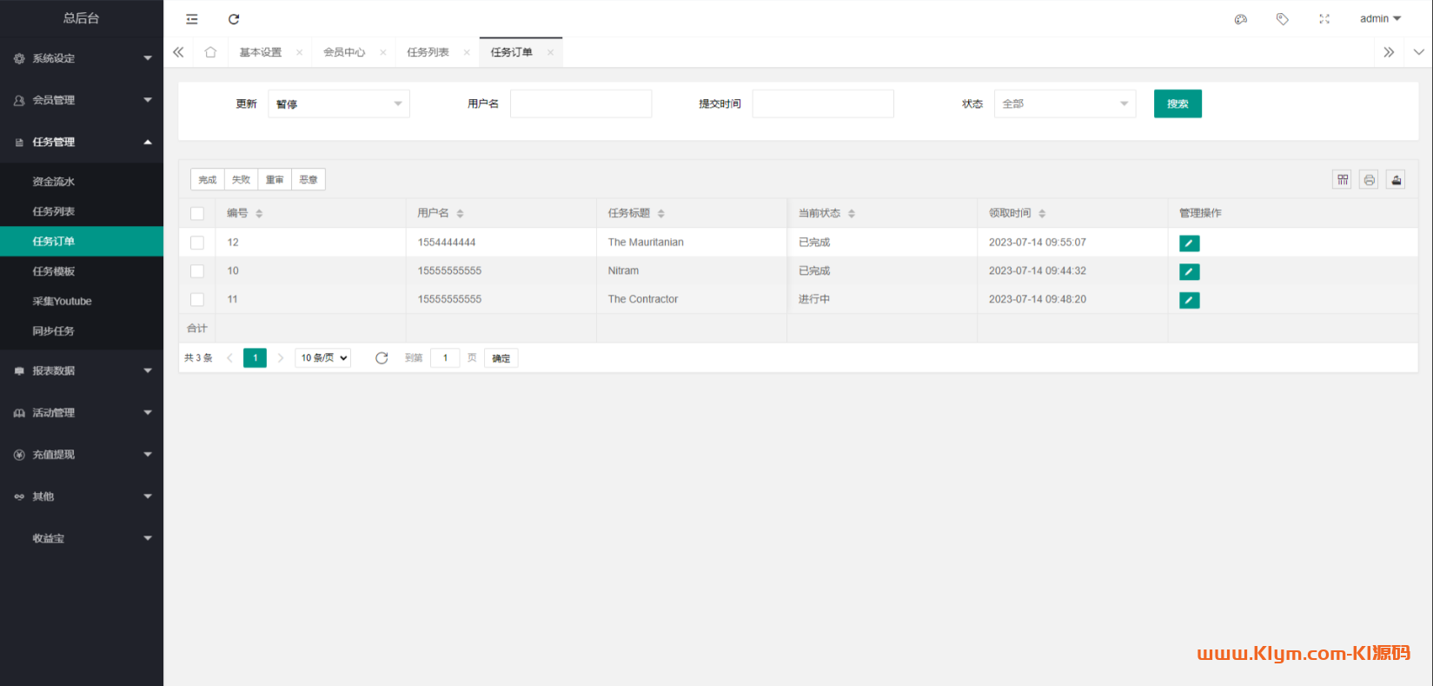Open 资金流水 in the sidebar

pyautogui.click(x=54, y=182)
